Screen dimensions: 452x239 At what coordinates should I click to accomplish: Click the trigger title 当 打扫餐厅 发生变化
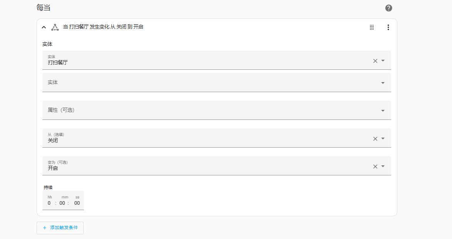103,27
